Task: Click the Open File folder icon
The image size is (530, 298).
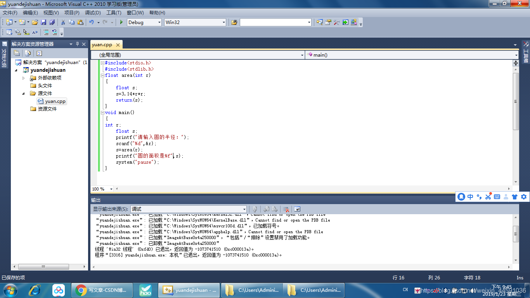Action: pyautogui.click(x=35, y=23)
